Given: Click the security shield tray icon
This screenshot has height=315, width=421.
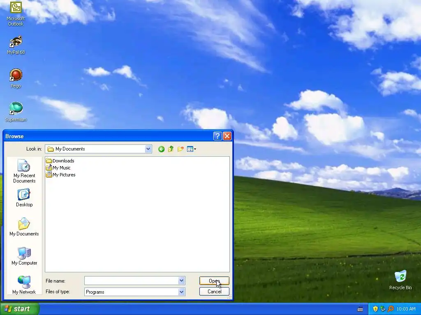Looking at the screenshot, I should tap(375, 309).
